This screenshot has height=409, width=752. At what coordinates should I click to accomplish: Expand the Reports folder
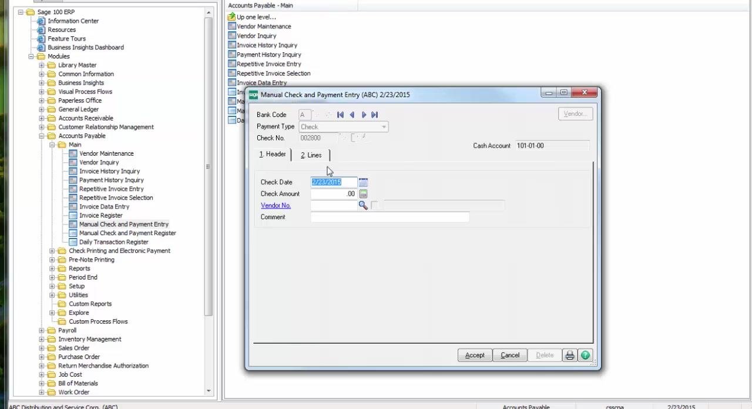coord(52,269)
